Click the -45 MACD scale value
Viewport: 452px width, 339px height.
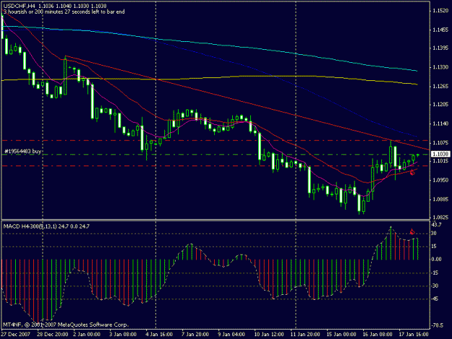click(435, 299)
